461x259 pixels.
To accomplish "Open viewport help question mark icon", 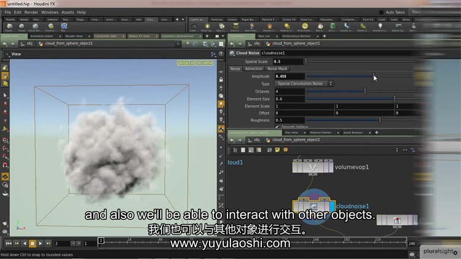I will click(221, 54).
